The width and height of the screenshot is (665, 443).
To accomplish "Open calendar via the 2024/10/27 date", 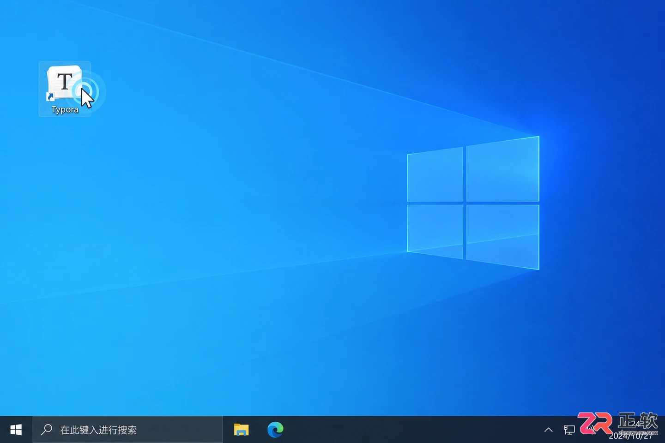I will [631, 436].
